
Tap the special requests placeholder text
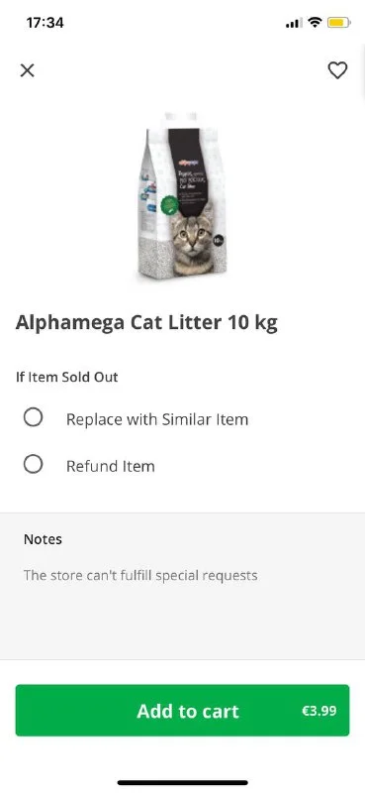tap(140, 575)
